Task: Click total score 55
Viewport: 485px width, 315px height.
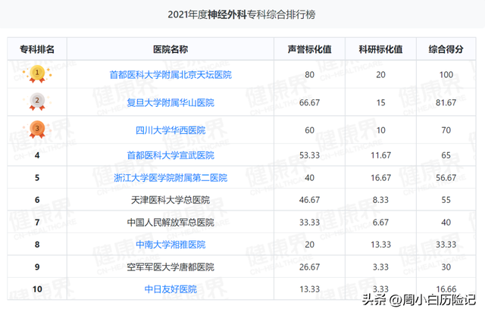Action: click(446, 200)
